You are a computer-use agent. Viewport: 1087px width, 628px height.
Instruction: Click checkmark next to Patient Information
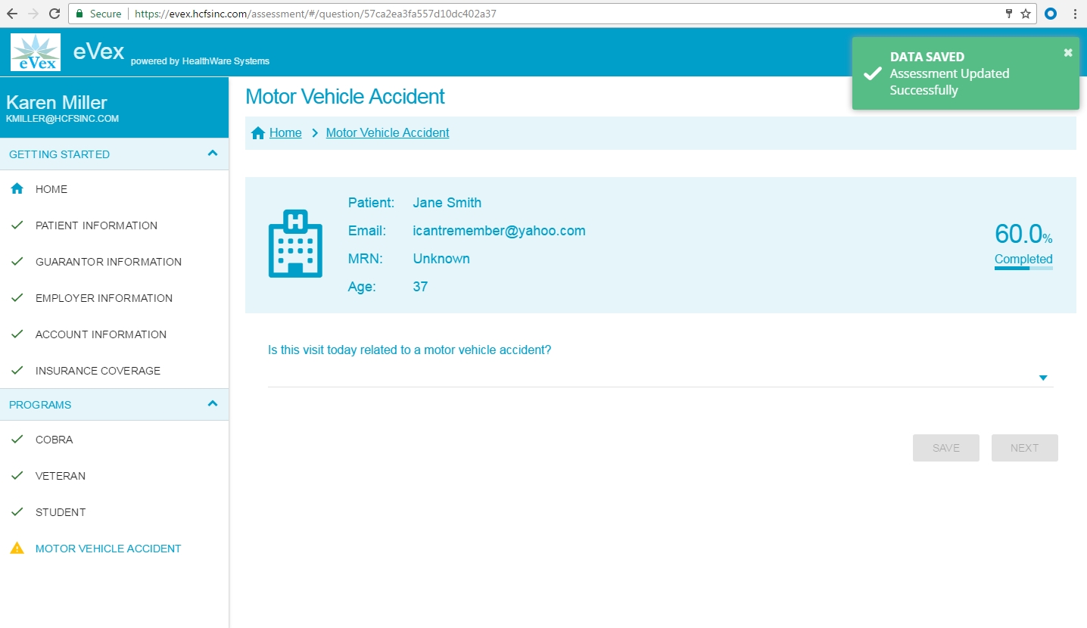tap(17, 225)
